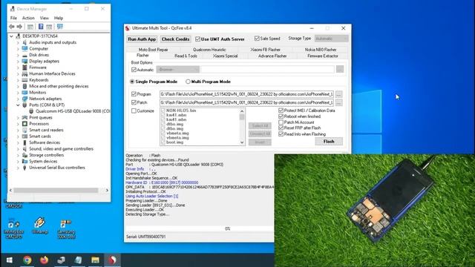Open Google Chrome from taskbar
Image resolution: width=475 pixels, height=267 pixels.
tap(27, 260)
